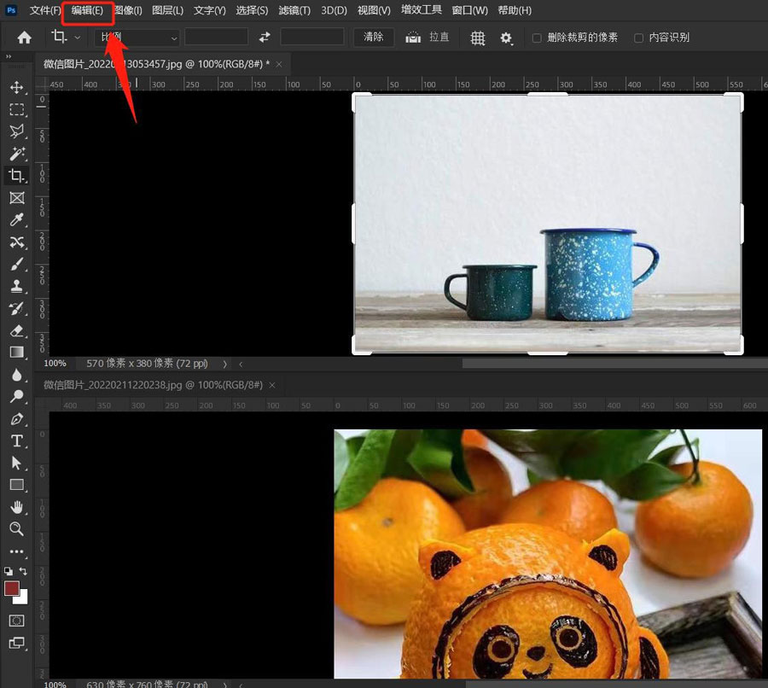Image resolution: width=768 pixels, height=688 pixels.
Task: Select the Eyedropper tool
Action: 17,220
